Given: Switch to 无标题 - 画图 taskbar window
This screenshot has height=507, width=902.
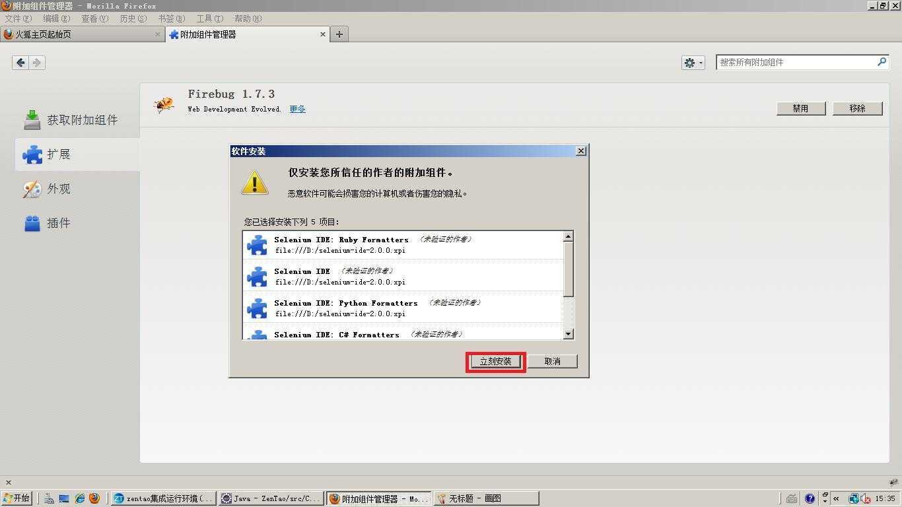Looking at the screenshot, I should point(486,498).
